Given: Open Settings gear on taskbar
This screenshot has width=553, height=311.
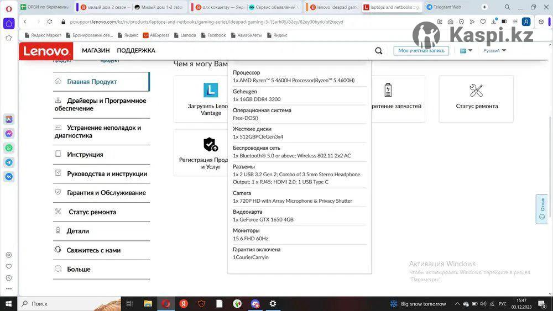Looking at the screenshot, I should click(x=273, y=303).
